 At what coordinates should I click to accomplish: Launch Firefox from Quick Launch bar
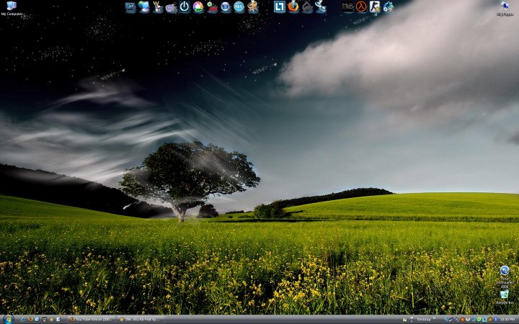pos(30,320)
